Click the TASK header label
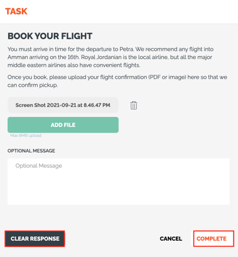238x257 pixels. click(16, 11)
